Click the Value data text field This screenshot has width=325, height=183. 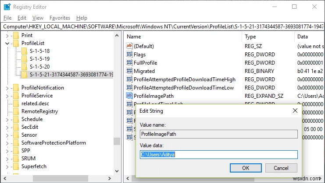218,154
